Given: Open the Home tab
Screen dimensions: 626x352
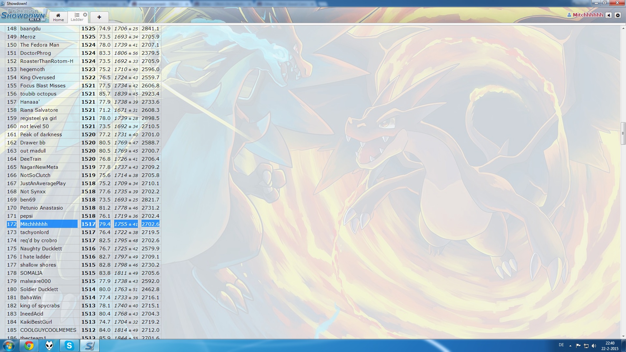Looking at the screenshot, I should 58,17.
